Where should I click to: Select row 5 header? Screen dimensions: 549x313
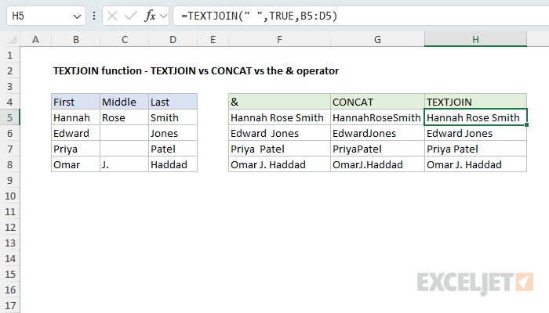pyautogui.click(x=9, y=117)
